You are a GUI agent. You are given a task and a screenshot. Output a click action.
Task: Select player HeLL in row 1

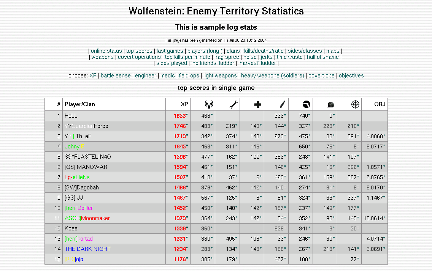[x=71, y=116]
